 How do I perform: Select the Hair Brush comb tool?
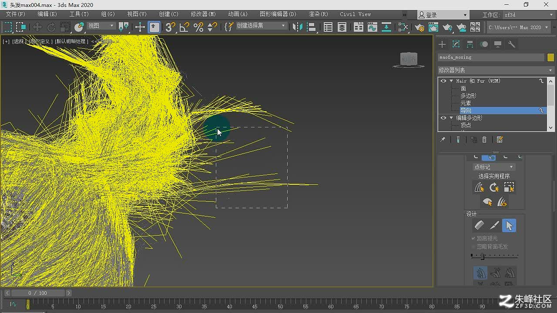click(480, 225)
